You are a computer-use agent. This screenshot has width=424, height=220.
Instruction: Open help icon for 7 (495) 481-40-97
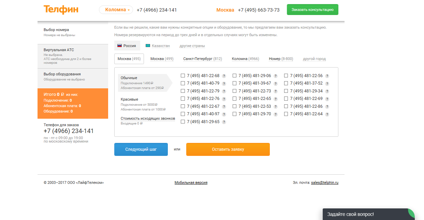point(224,114)
